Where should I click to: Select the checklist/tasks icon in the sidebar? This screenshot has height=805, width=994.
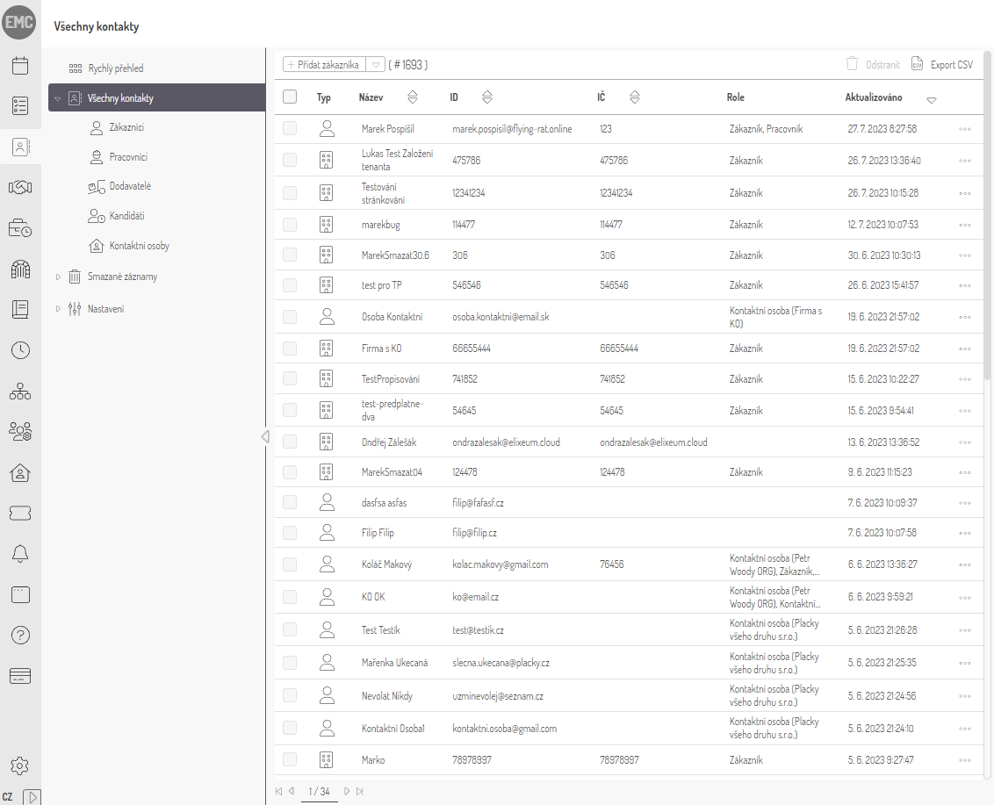click(19, 104)
